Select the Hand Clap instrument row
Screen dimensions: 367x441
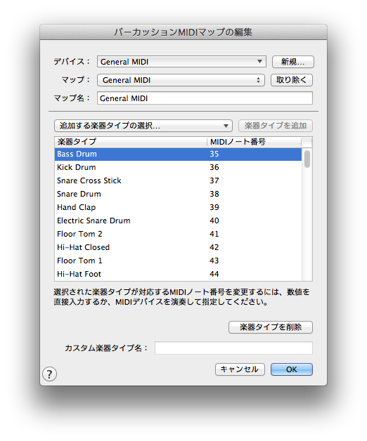tap(178, 207)
